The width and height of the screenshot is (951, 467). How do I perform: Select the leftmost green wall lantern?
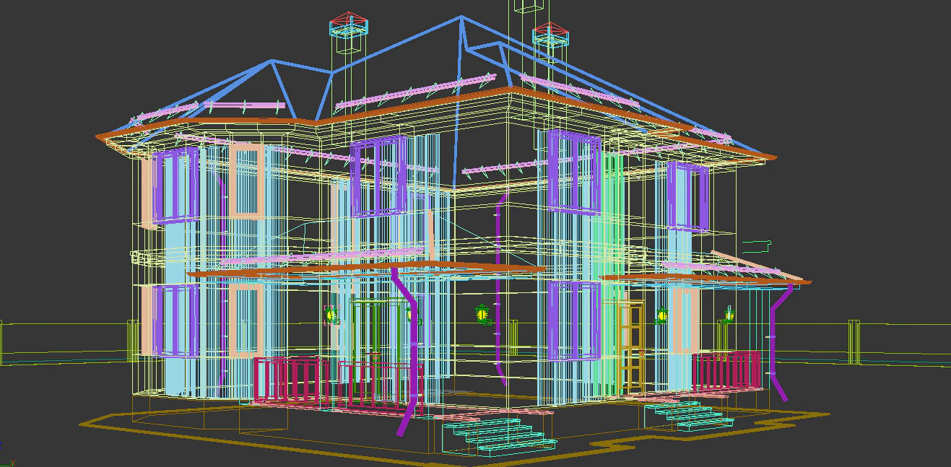(x=331, y=315)
